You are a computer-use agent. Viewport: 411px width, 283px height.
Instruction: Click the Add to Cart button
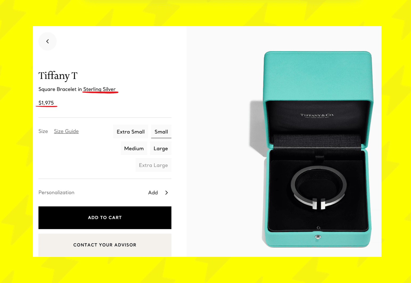[x=105, y=218]
